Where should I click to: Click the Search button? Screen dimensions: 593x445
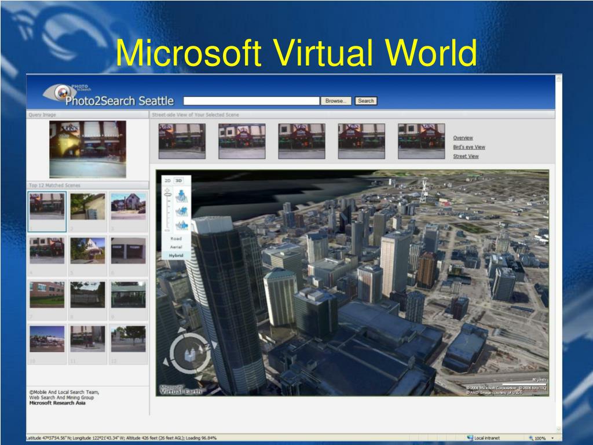pos(366,101)
